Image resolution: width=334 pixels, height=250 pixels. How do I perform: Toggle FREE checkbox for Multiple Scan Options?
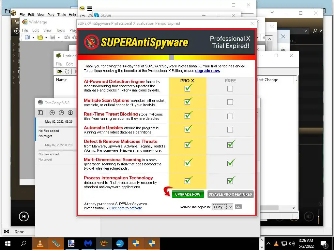click(230, 102)
